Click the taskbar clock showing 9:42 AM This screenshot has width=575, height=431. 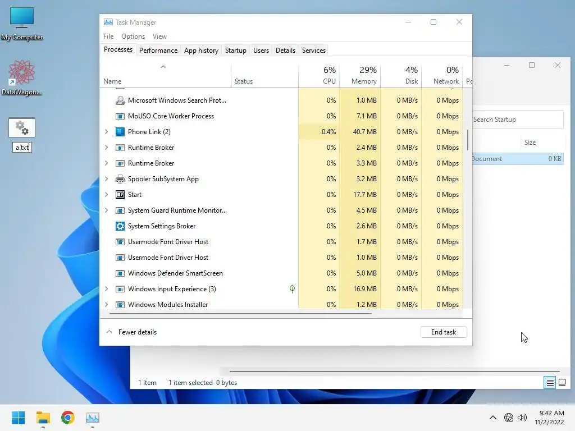pyautogui.click(x=549, y=418)
